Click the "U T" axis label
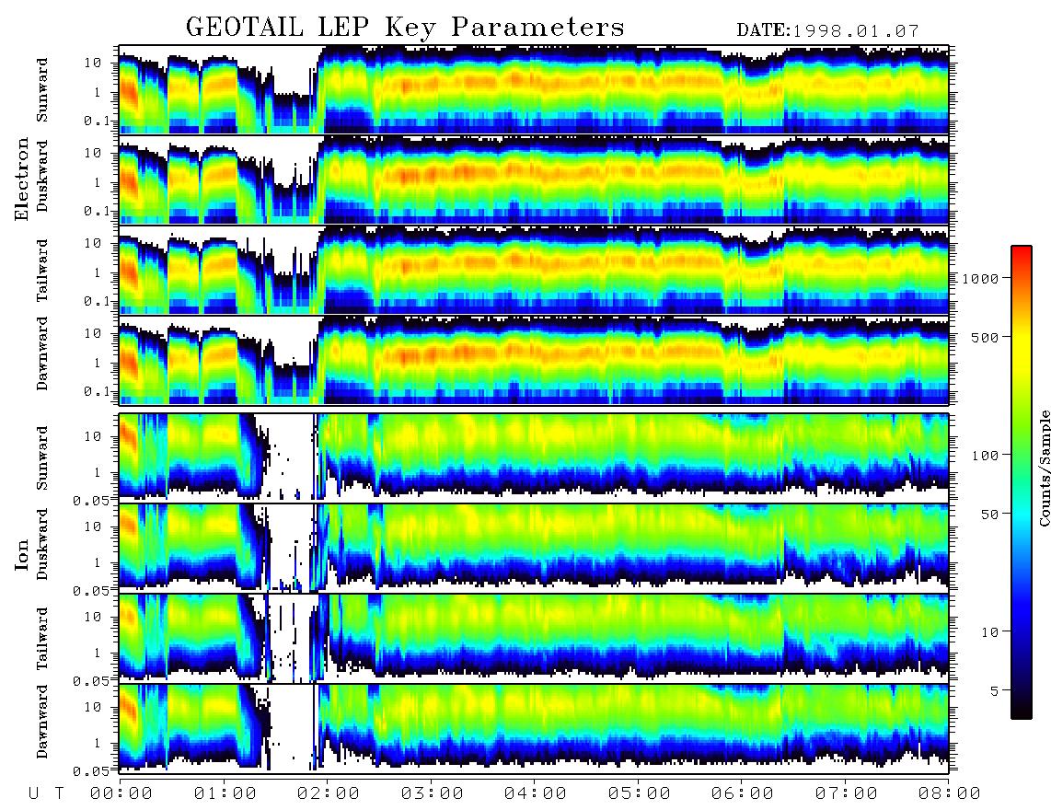Viewport: 1051px width, 810px height. pyautogui.click(x=46, y=794)
